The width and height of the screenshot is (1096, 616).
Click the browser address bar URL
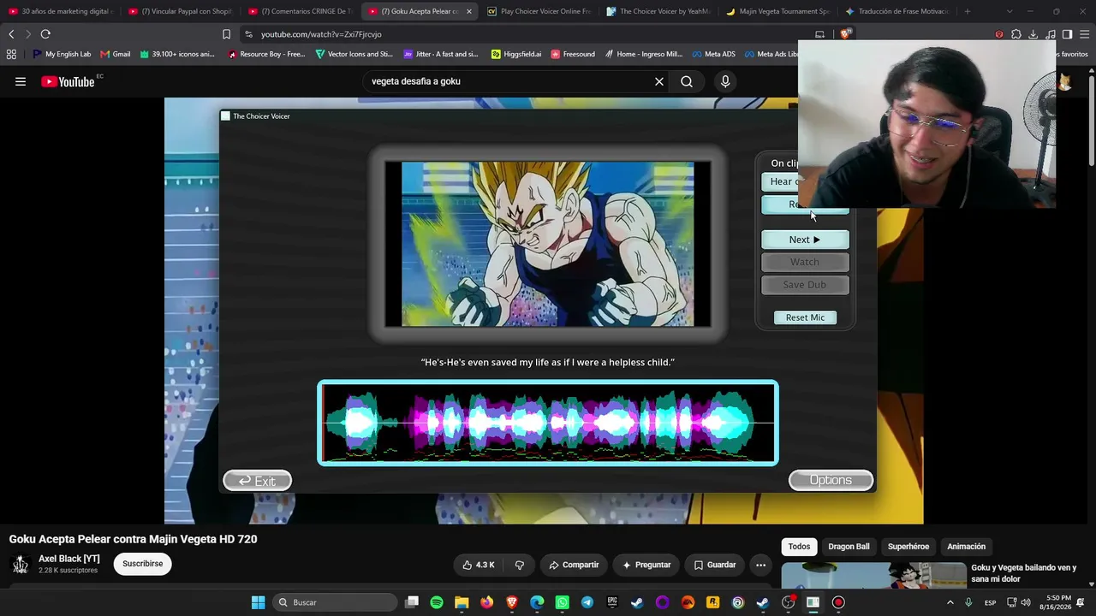coord(321,34)
